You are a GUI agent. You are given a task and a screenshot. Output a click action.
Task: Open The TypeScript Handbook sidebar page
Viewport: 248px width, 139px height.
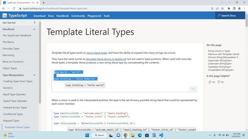click(17, 36)
